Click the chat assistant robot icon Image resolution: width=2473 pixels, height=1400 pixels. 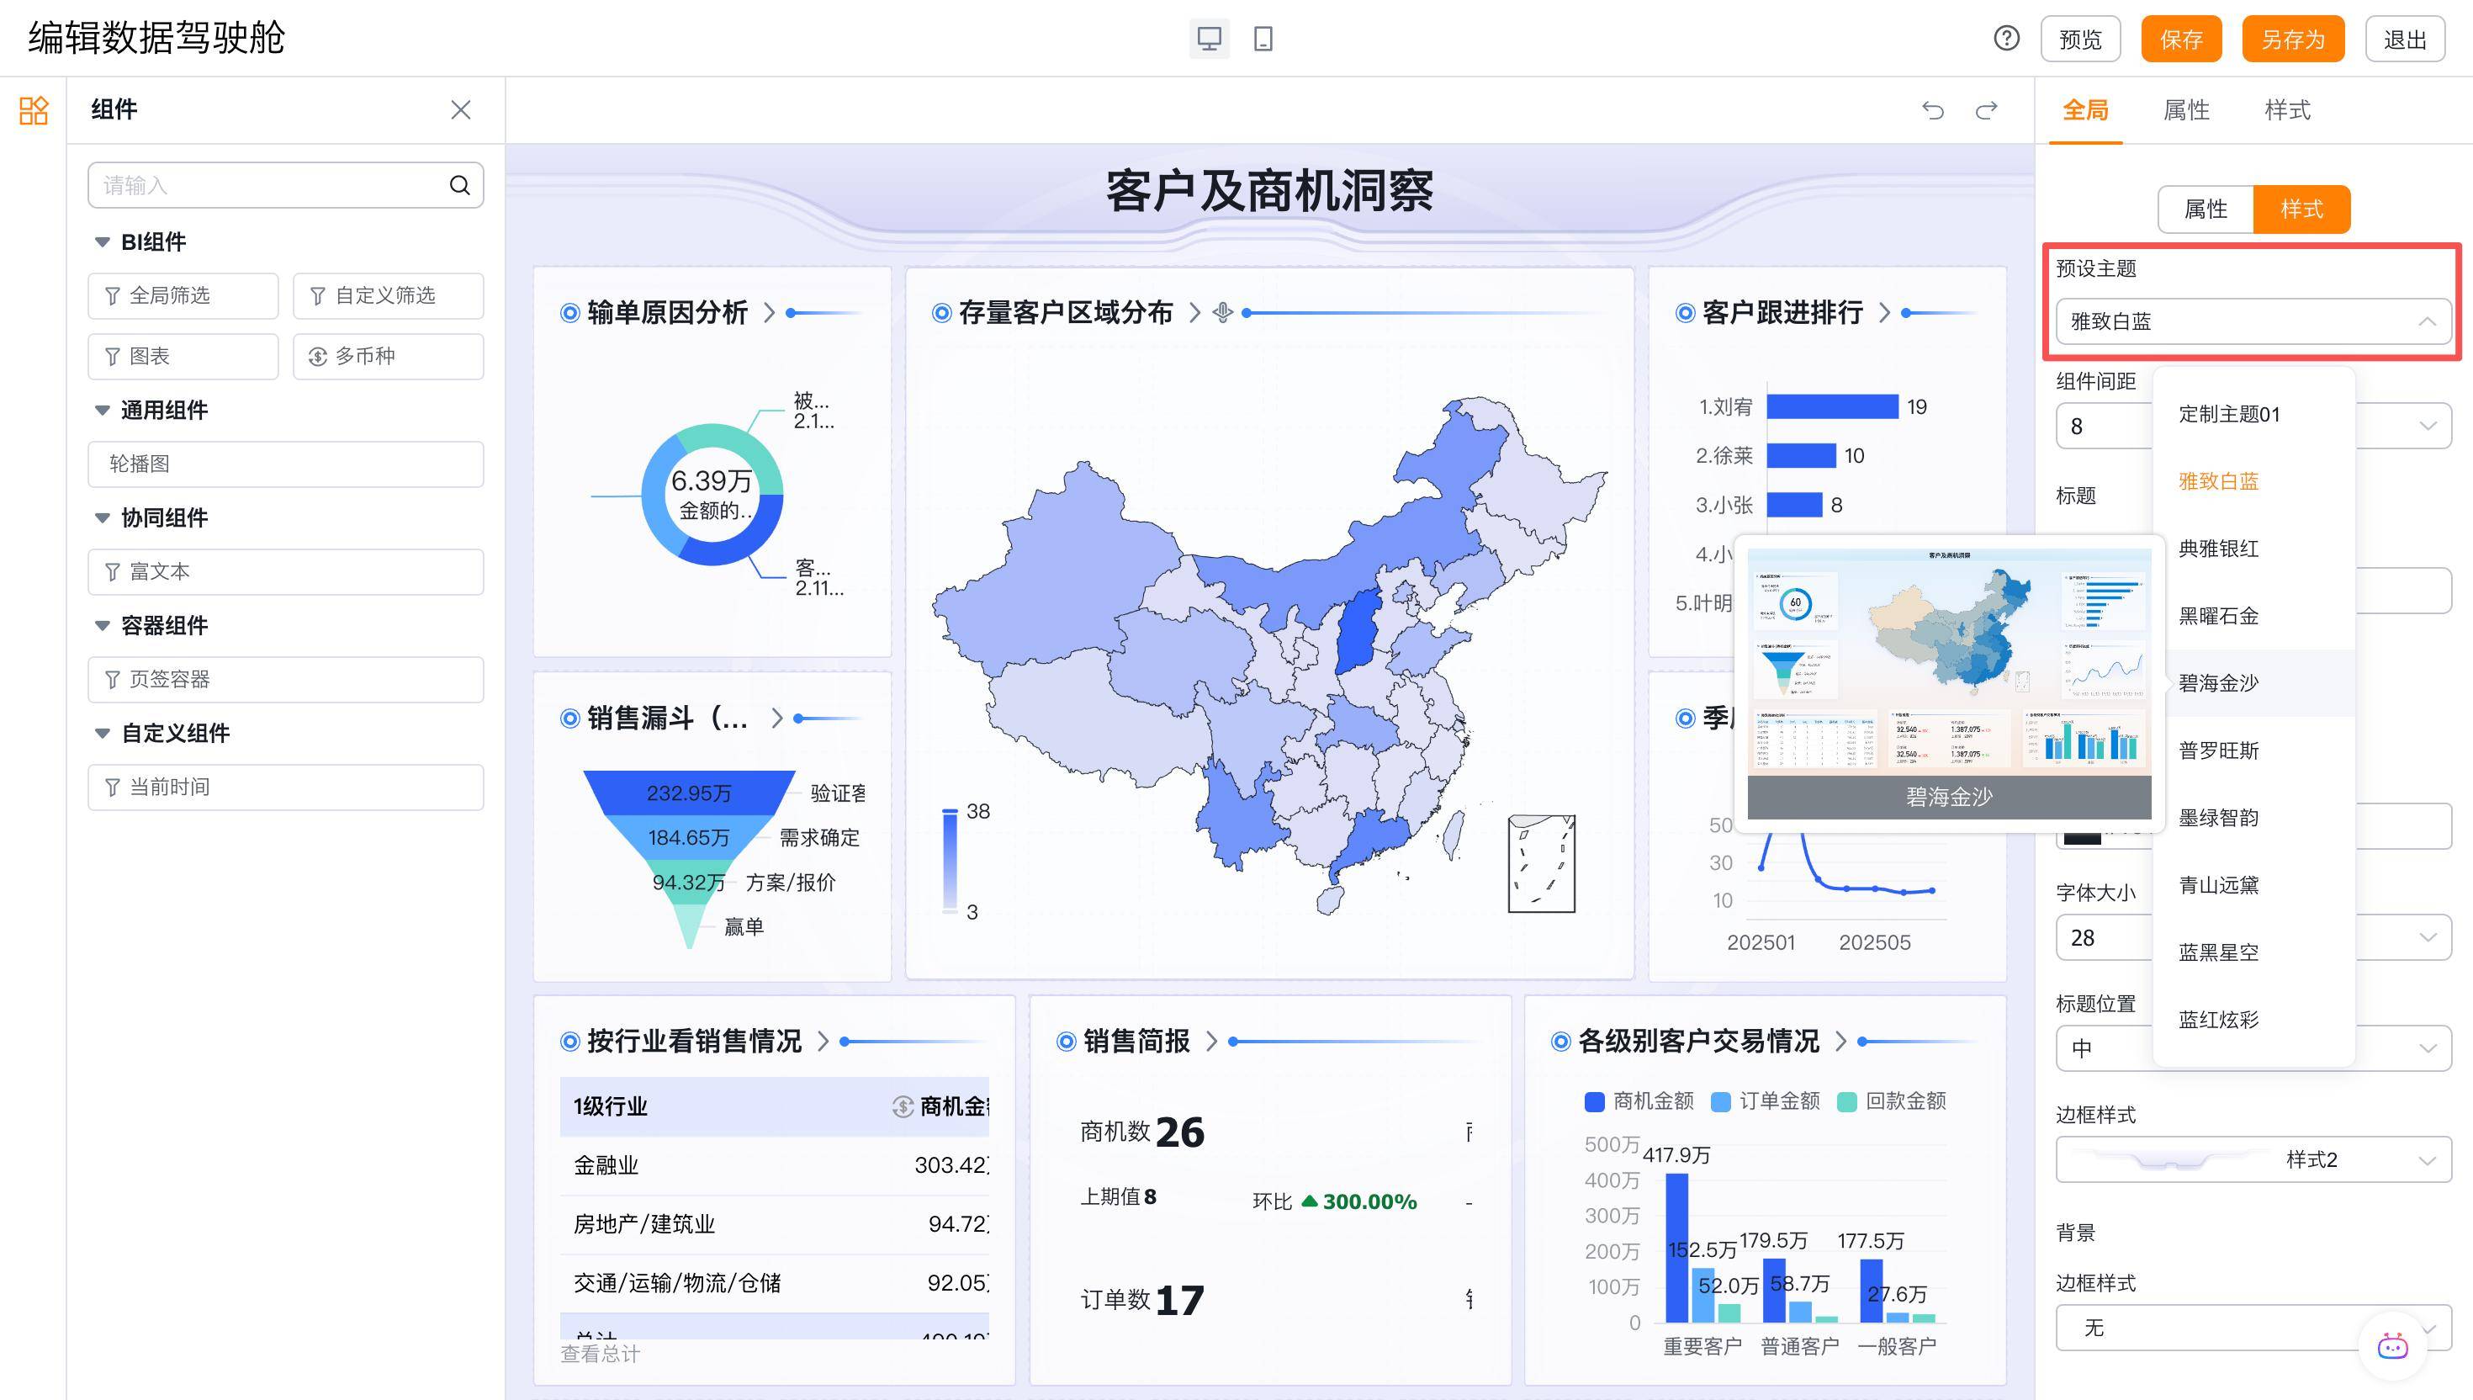[2391, 1345]
